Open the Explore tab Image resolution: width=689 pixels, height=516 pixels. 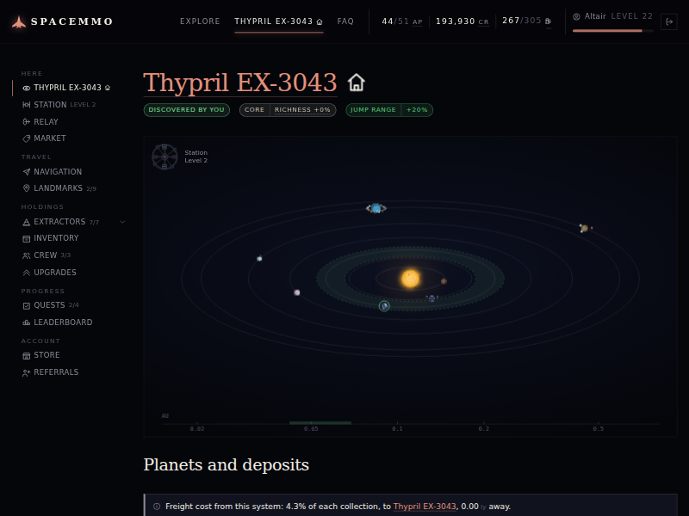click(200, 21)
